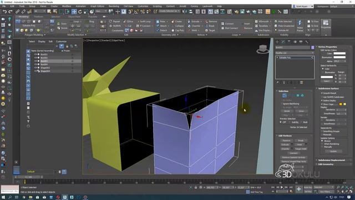Open the Customize menu
355x200 pixels.
coord(143,6)
